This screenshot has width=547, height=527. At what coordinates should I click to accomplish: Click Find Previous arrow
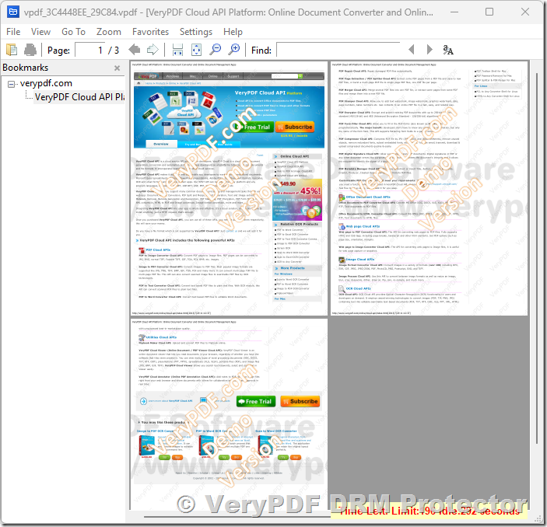pos(411,50)
